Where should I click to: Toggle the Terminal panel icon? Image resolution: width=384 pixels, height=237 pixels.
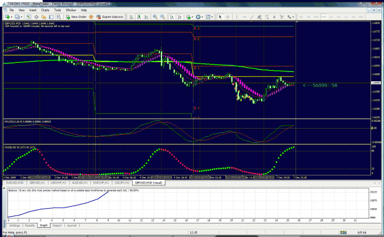coord(51,17)
